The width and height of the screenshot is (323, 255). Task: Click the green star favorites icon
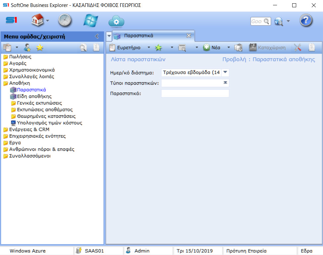click(159, 48)
